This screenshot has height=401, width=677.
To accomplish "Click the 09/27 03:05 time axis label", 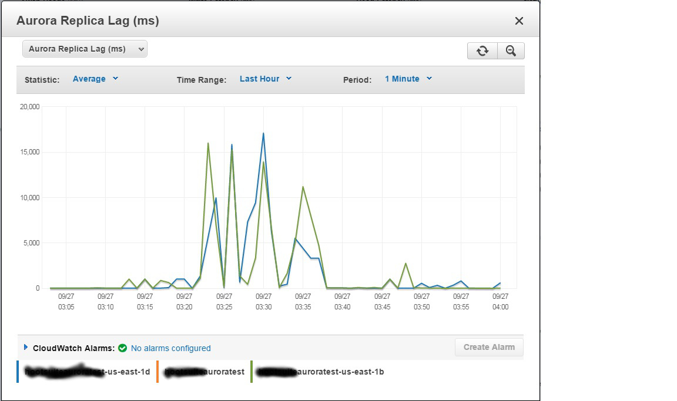I will 66,302.
